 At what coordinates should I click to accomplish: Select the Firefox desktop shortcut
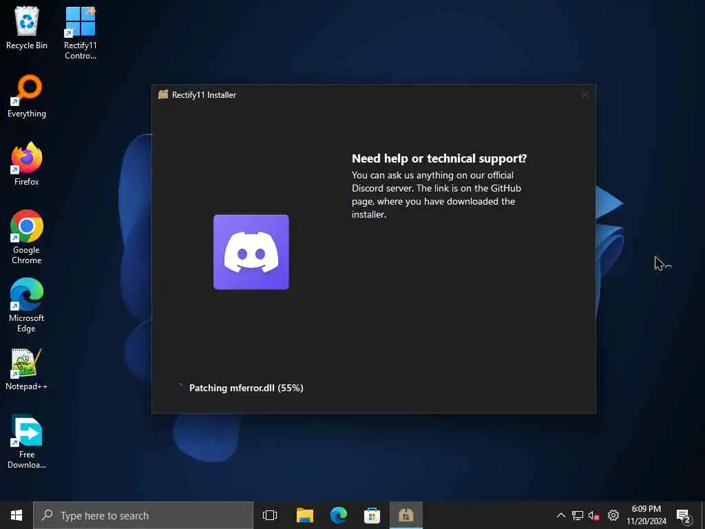(27, 164)
